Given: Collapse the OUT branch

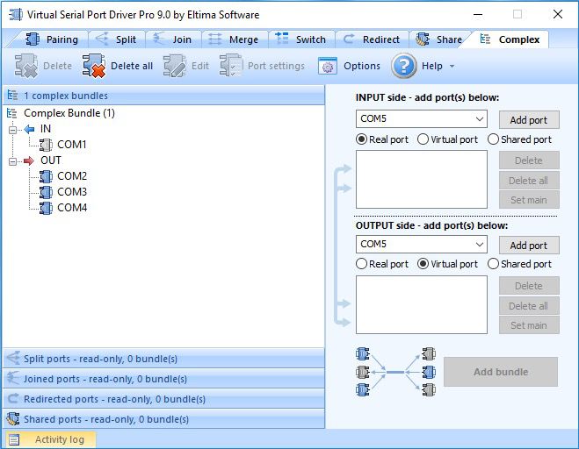Looking at the screenshot, I should pos(13,161).
